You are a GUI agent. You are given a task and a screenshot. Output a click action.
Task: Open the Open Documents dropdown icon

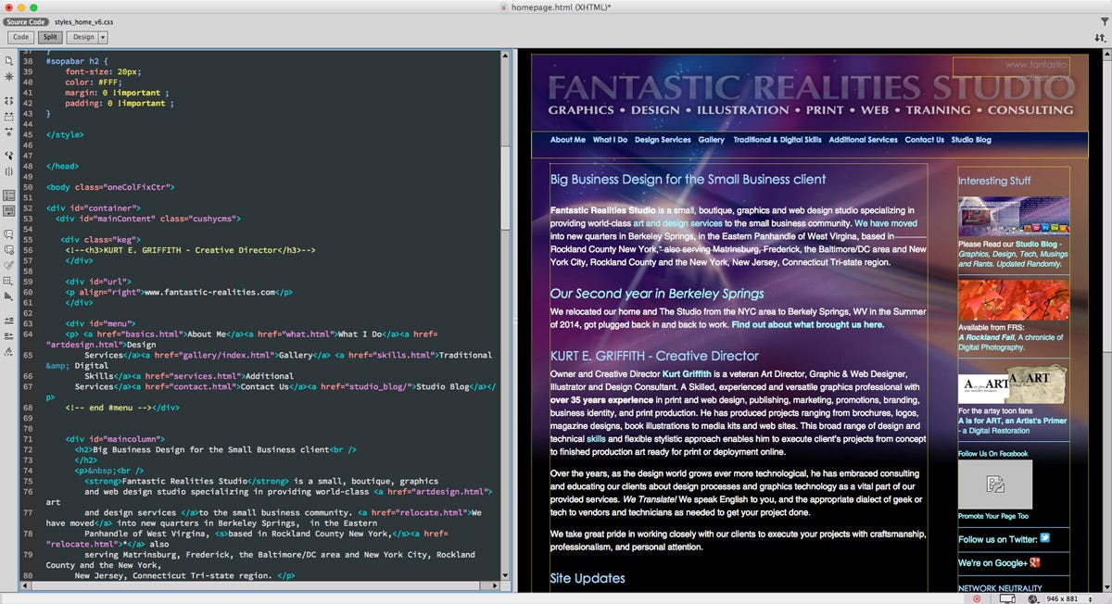[x=7, y=58]
